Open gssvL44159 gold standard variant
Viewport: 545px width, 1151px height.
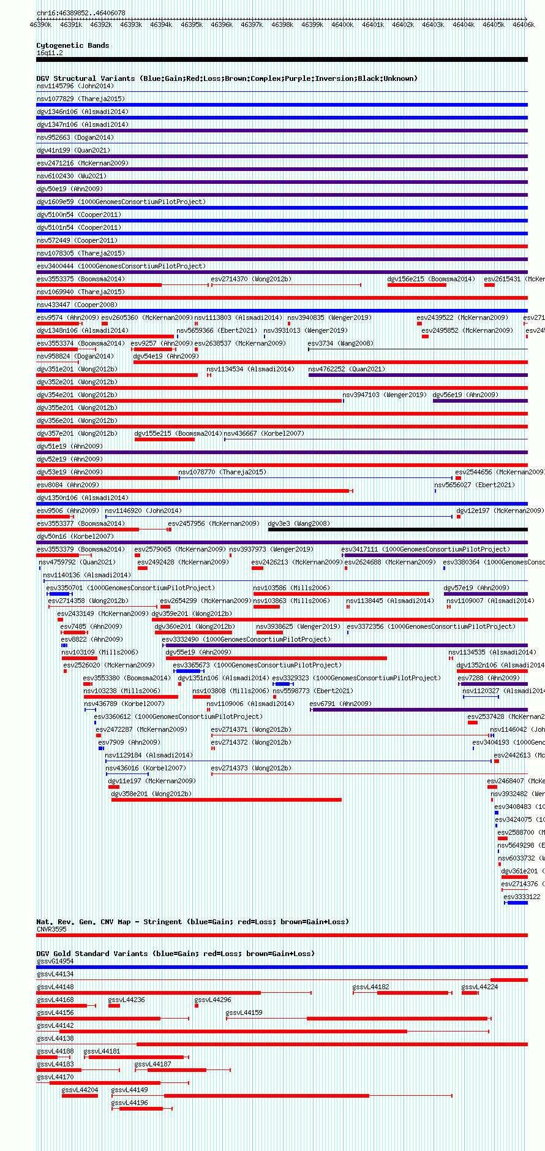pyautogui.click(x=244, y=1012)
